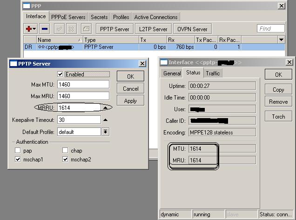Click the dynamic status bar entry
Image resolution: width=296 pixels, height=220 pixels.
[175, 214]
